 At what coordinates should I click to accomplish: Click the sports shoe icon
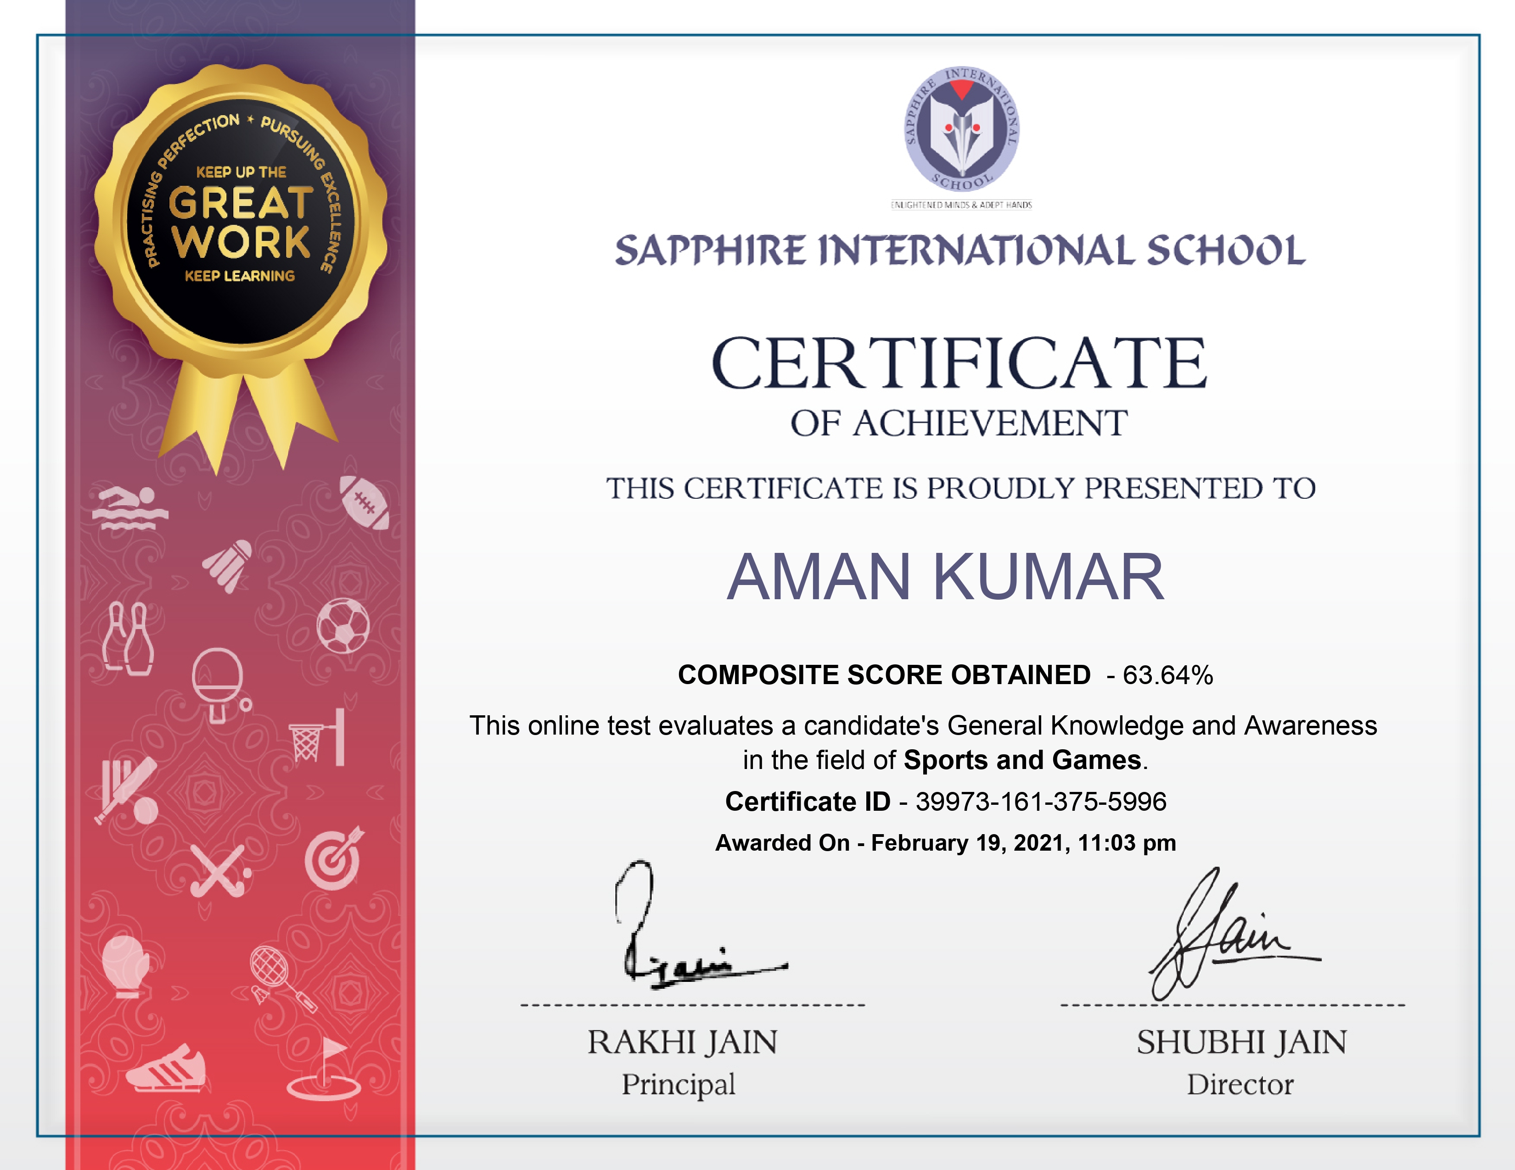click(166, 1069)
